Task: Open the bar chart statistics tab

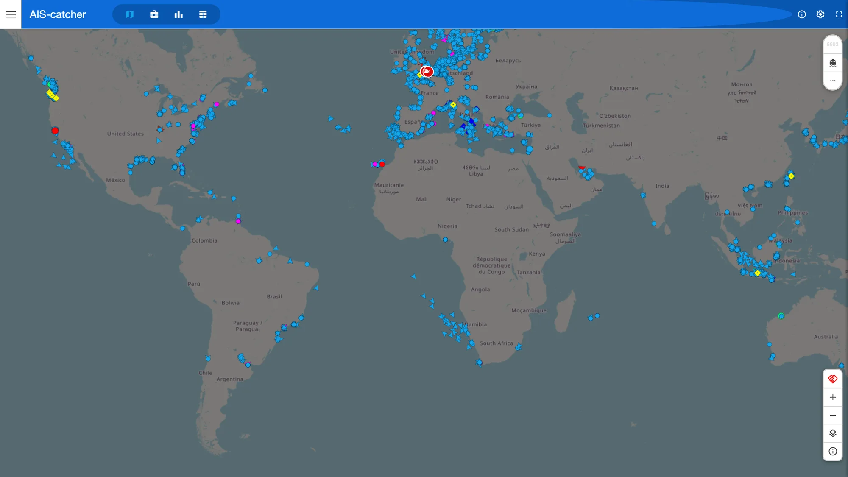Action: coord(179,14)
